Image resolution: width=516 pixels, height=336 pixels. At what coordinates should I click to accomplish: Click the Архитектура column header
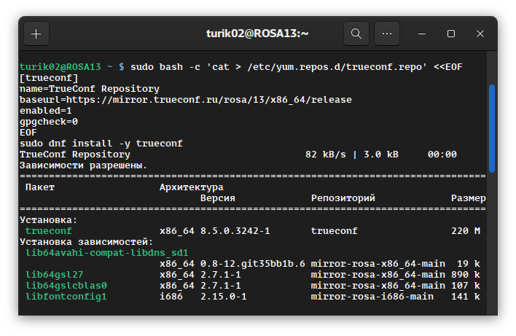(x=192, y=187)
